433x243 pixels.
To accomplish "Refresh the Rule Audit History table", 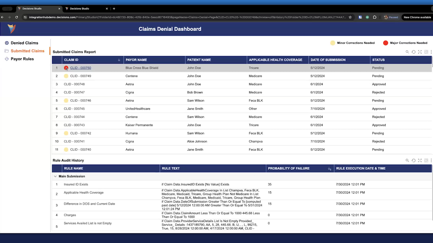I will (x=413, y=160).
